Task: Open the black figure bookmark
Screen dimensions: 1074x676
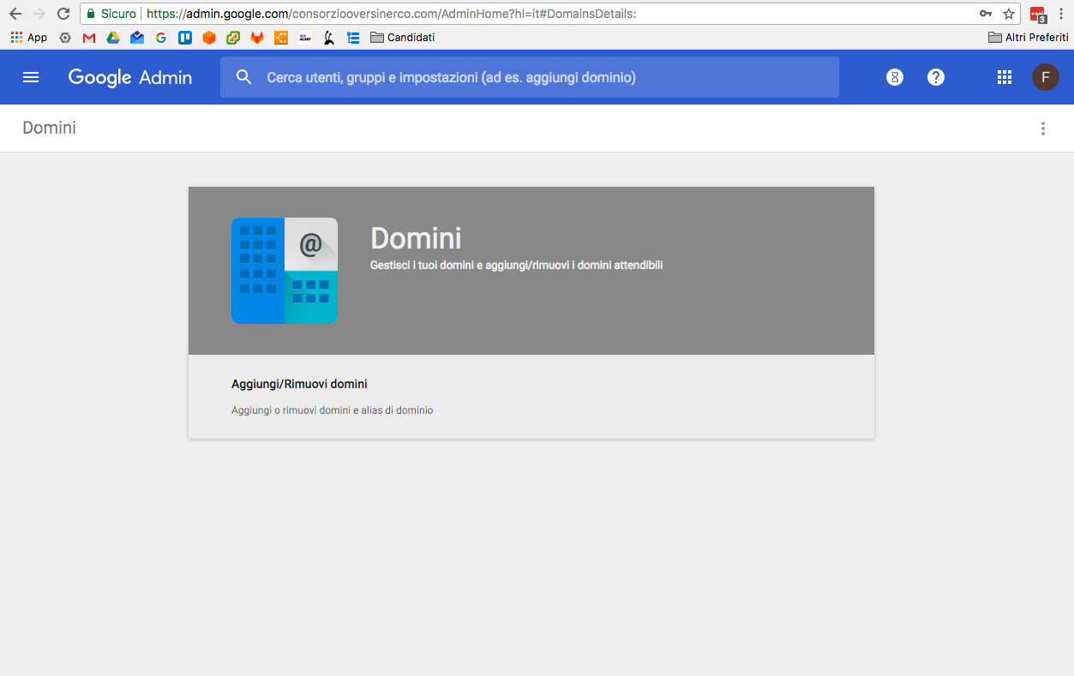Action: point(329,38)
